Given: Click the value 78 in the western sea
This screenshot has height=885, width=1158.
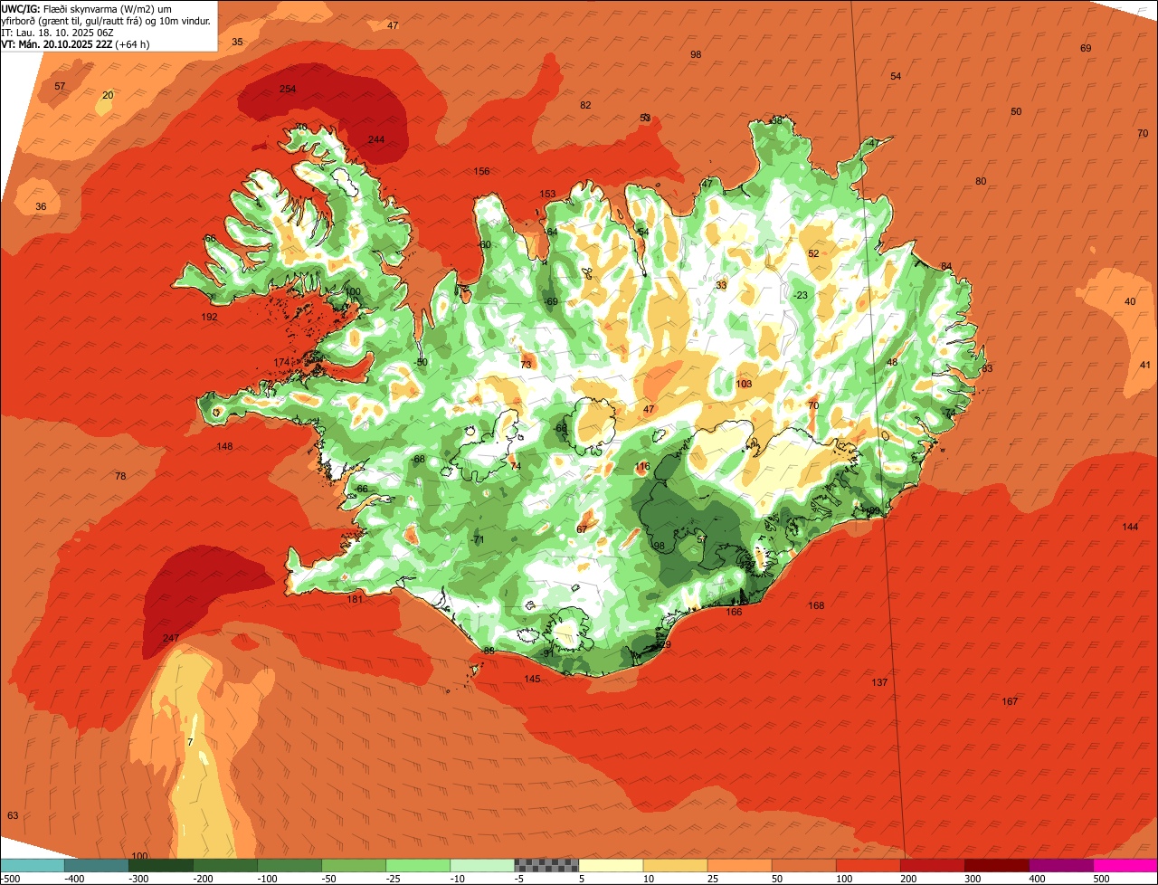Looking at the screenshot, I should click(x=120, y=476).
